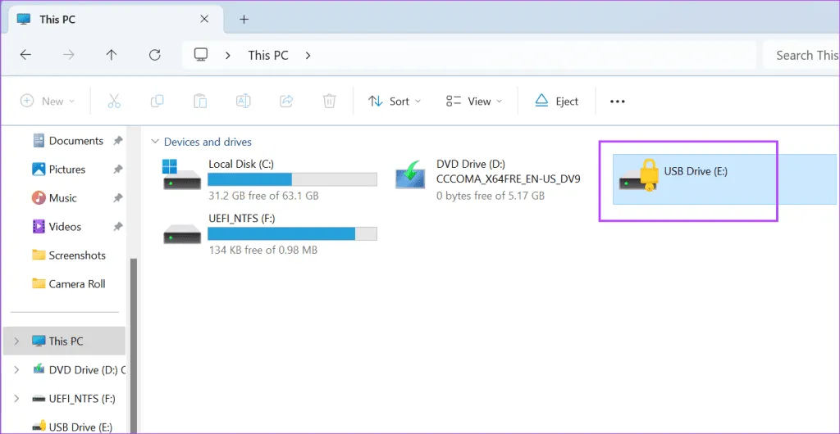The width and height of the screenshot is (840, 434).
Task: Eject the selected USB drive
Action: [x=556, y=102]
